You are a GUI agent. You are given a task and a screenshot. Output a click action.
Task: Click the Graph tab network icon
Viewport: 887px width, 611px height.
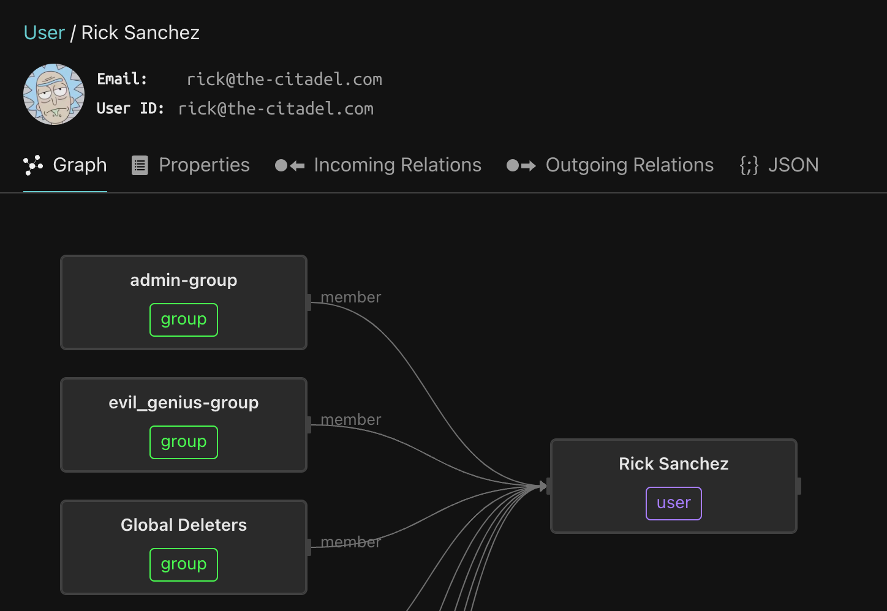[33, 165]
